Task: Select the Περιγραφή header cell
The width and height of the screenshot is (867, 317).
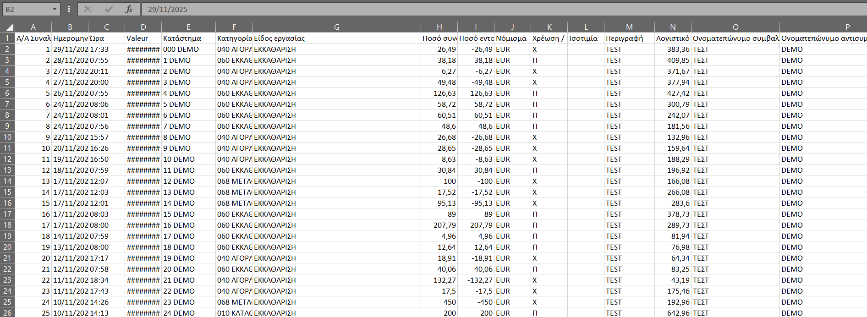Action: [x=629, y=38]
